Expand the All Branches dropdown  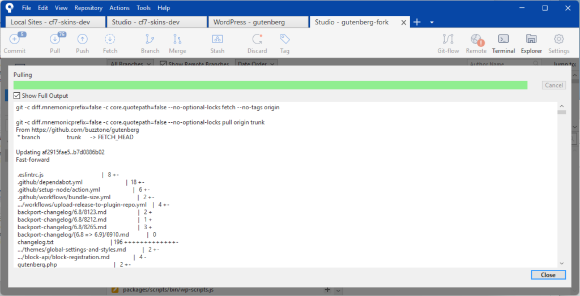[130, 65]
